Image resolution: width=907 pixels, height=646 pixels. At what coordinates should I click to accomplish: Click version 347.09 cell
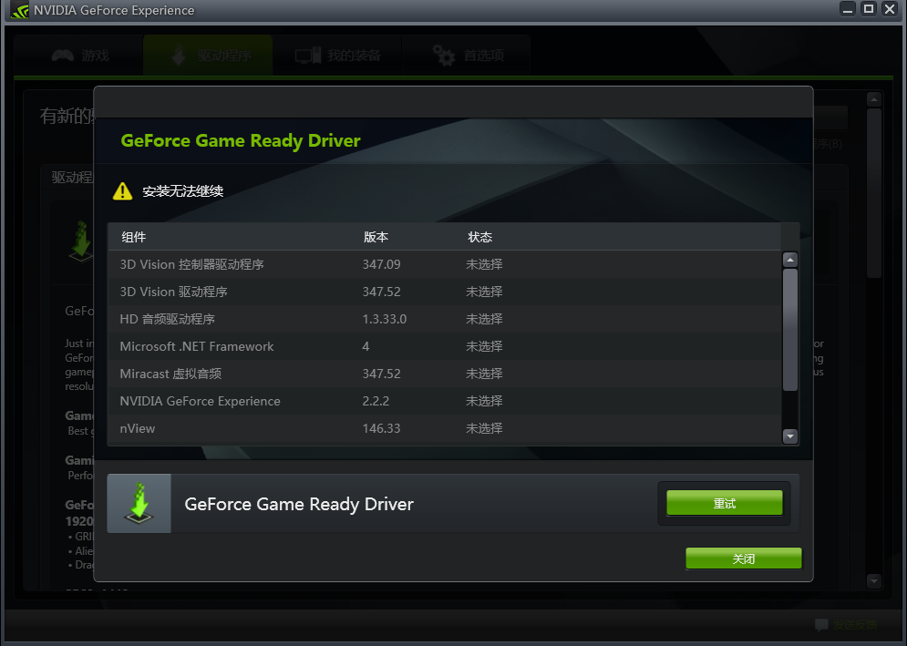381,264
